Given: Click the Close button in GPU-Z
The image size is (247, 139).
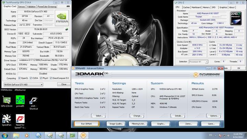Looking at the screenshot, I should pyautogui.click(x=64, y=84).
